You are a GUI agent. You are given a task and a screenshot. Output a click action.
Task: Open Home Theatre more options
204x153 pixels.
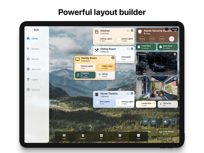132,94
